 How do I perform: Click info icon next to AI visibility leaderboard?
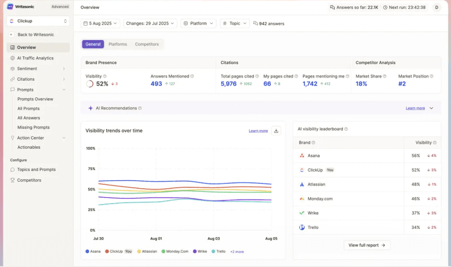click(346, 129)
